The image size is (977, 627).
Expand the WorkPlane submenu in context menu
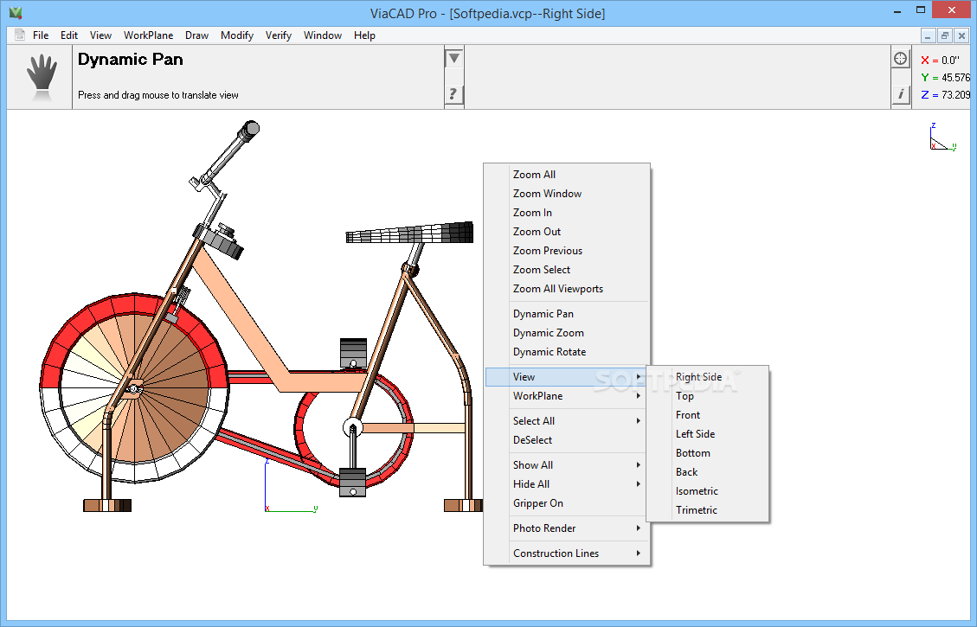click(x=567, y=396)
